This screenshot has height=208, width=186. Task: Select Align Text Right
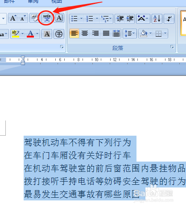tap(95, 33)
